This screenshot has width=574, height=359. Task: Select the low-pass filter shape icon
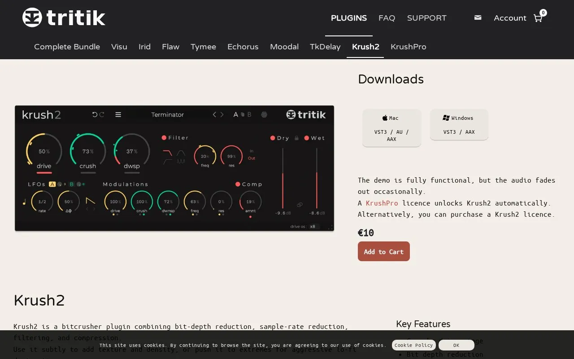(x=167, y=153)
